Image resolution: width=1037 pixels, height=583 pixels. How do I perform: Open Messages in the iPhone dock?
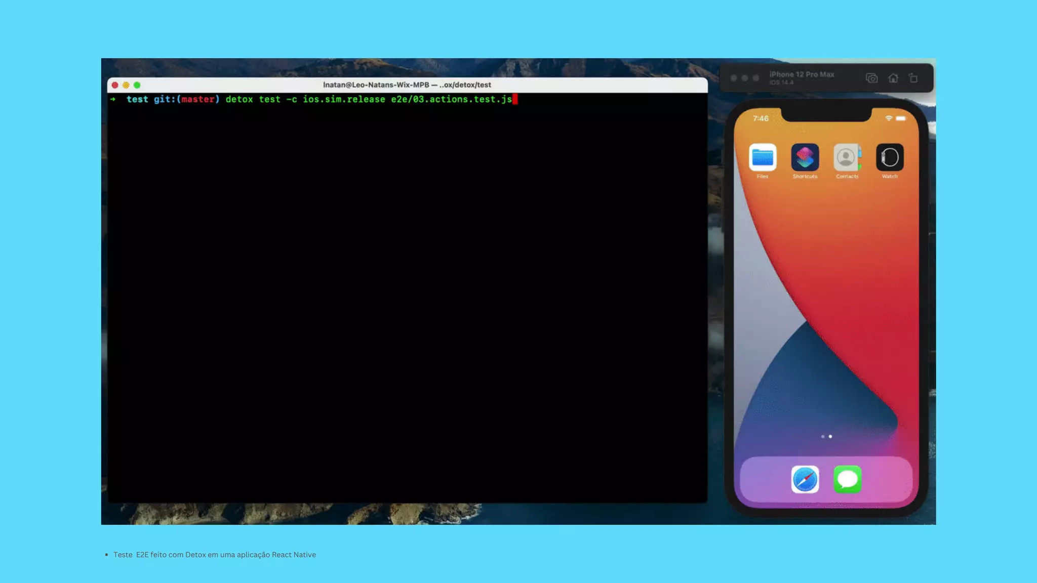pyautogui.click(x=847, y=479)
